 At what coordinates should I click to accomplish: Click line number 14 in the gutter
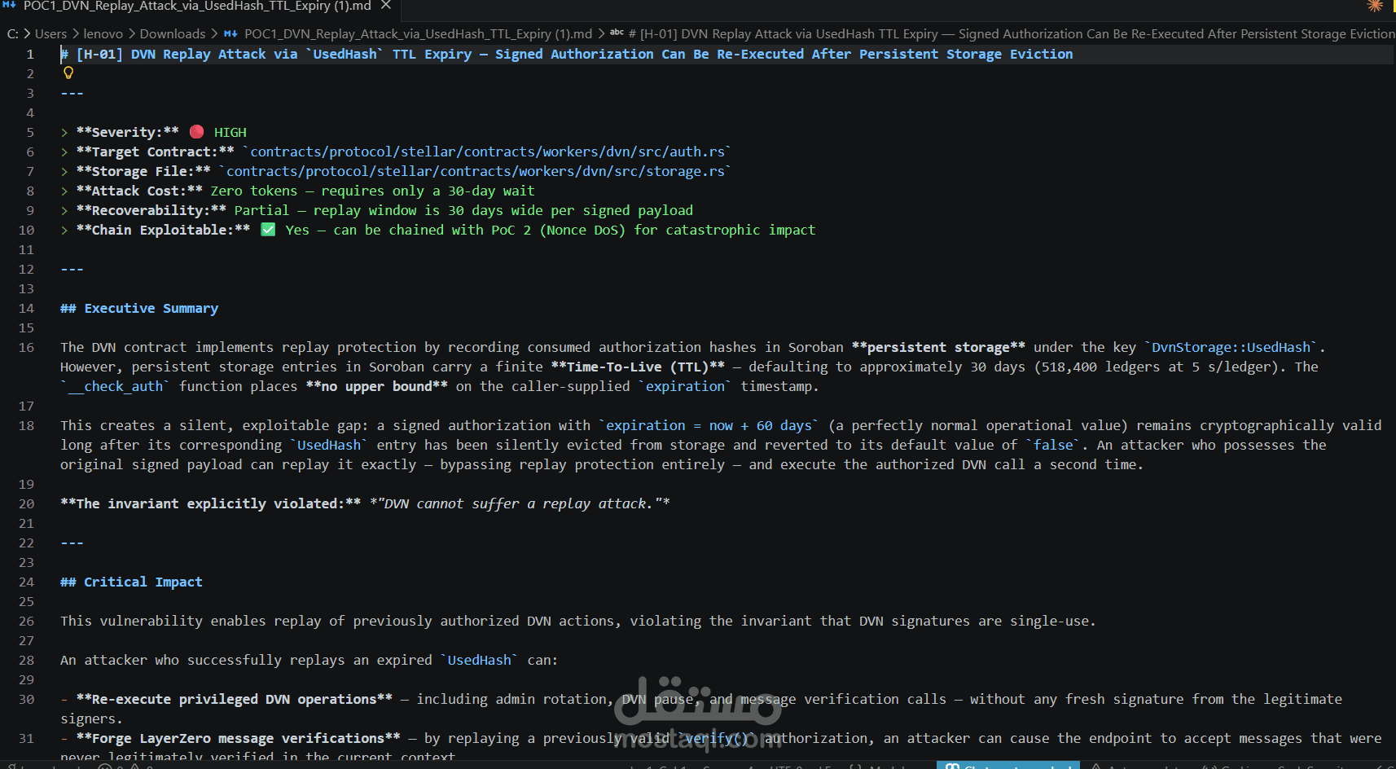26,308
